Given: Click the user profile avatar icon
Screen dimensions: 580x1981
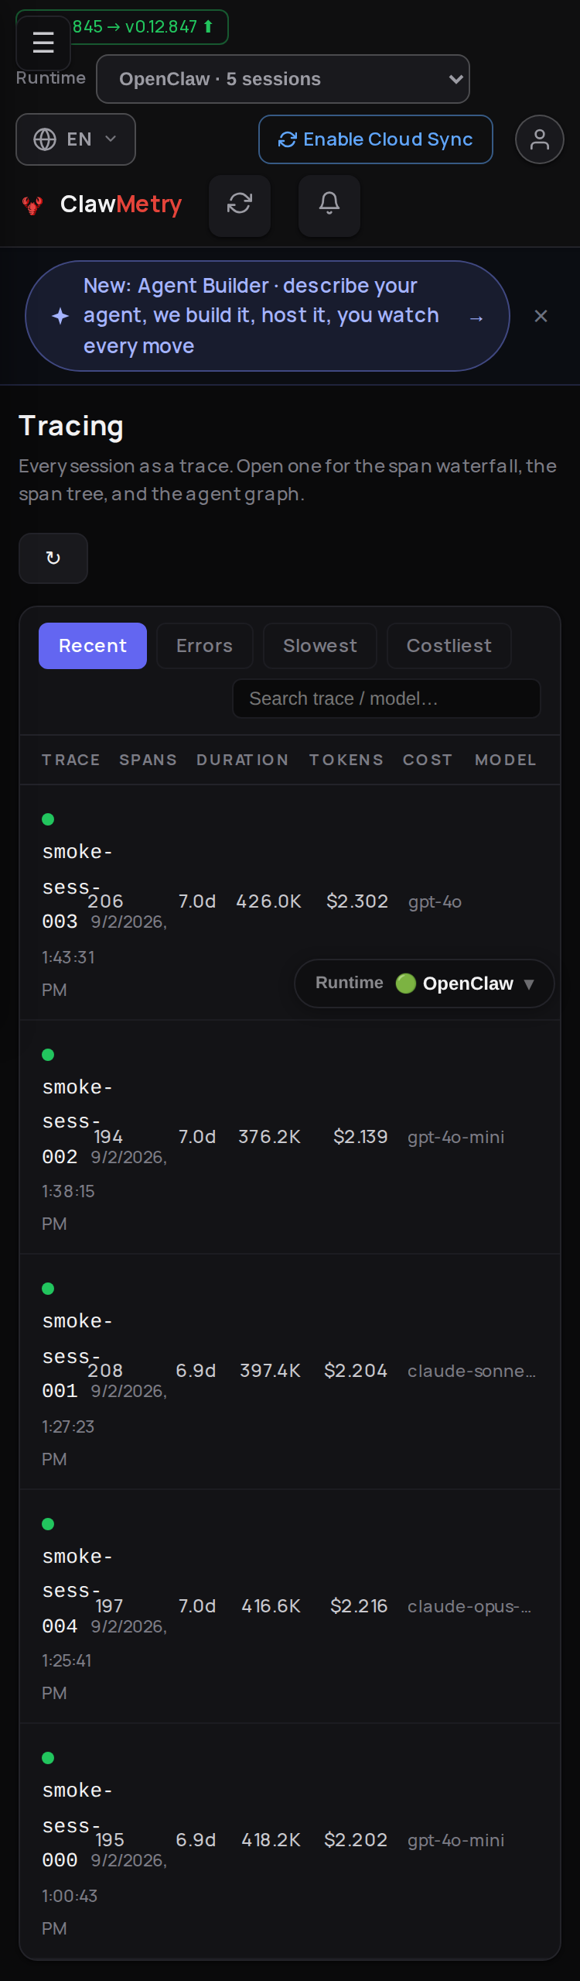Looking at the screenshot, I should click(539, 139).
